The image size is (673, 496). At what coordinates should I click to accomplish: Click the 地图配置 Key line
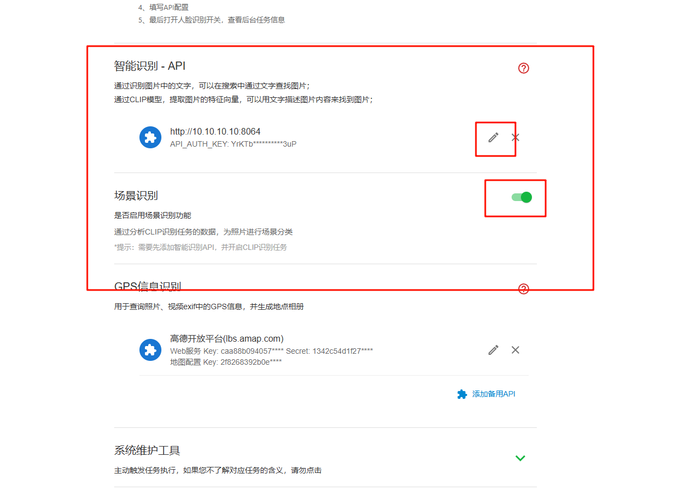(x=226, y=362)
